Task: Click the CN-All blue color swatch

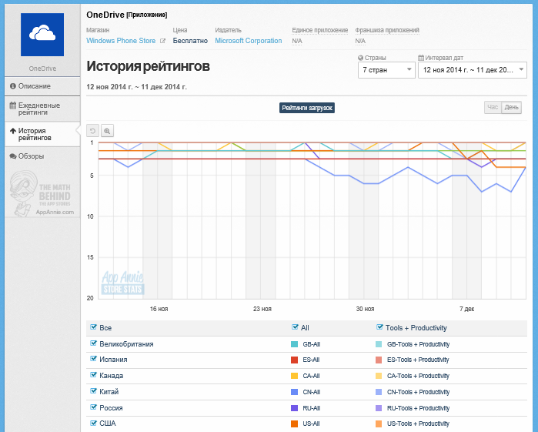Action: pyautogui.click(x=294, y=392)
